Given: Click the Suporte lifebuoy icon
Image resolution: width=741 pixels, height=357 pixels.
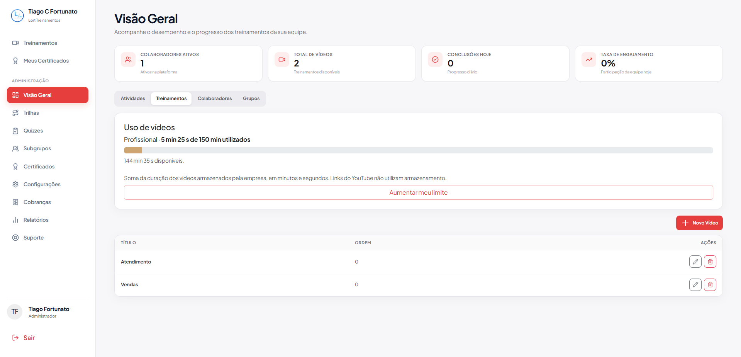Looking at the screenshot, I should (x=15, y=238).
